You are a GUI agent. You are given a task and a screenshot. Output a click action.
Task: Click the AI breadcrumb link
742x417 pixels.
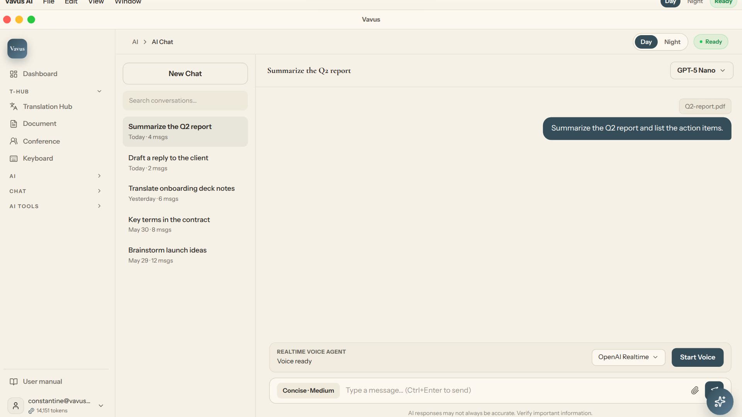(135, 42)
